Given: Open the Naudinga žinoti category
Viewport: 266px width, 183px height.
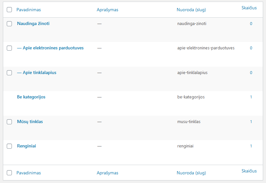Looking at the screenshot, I should pyautogui.click(x=33, y=23).
